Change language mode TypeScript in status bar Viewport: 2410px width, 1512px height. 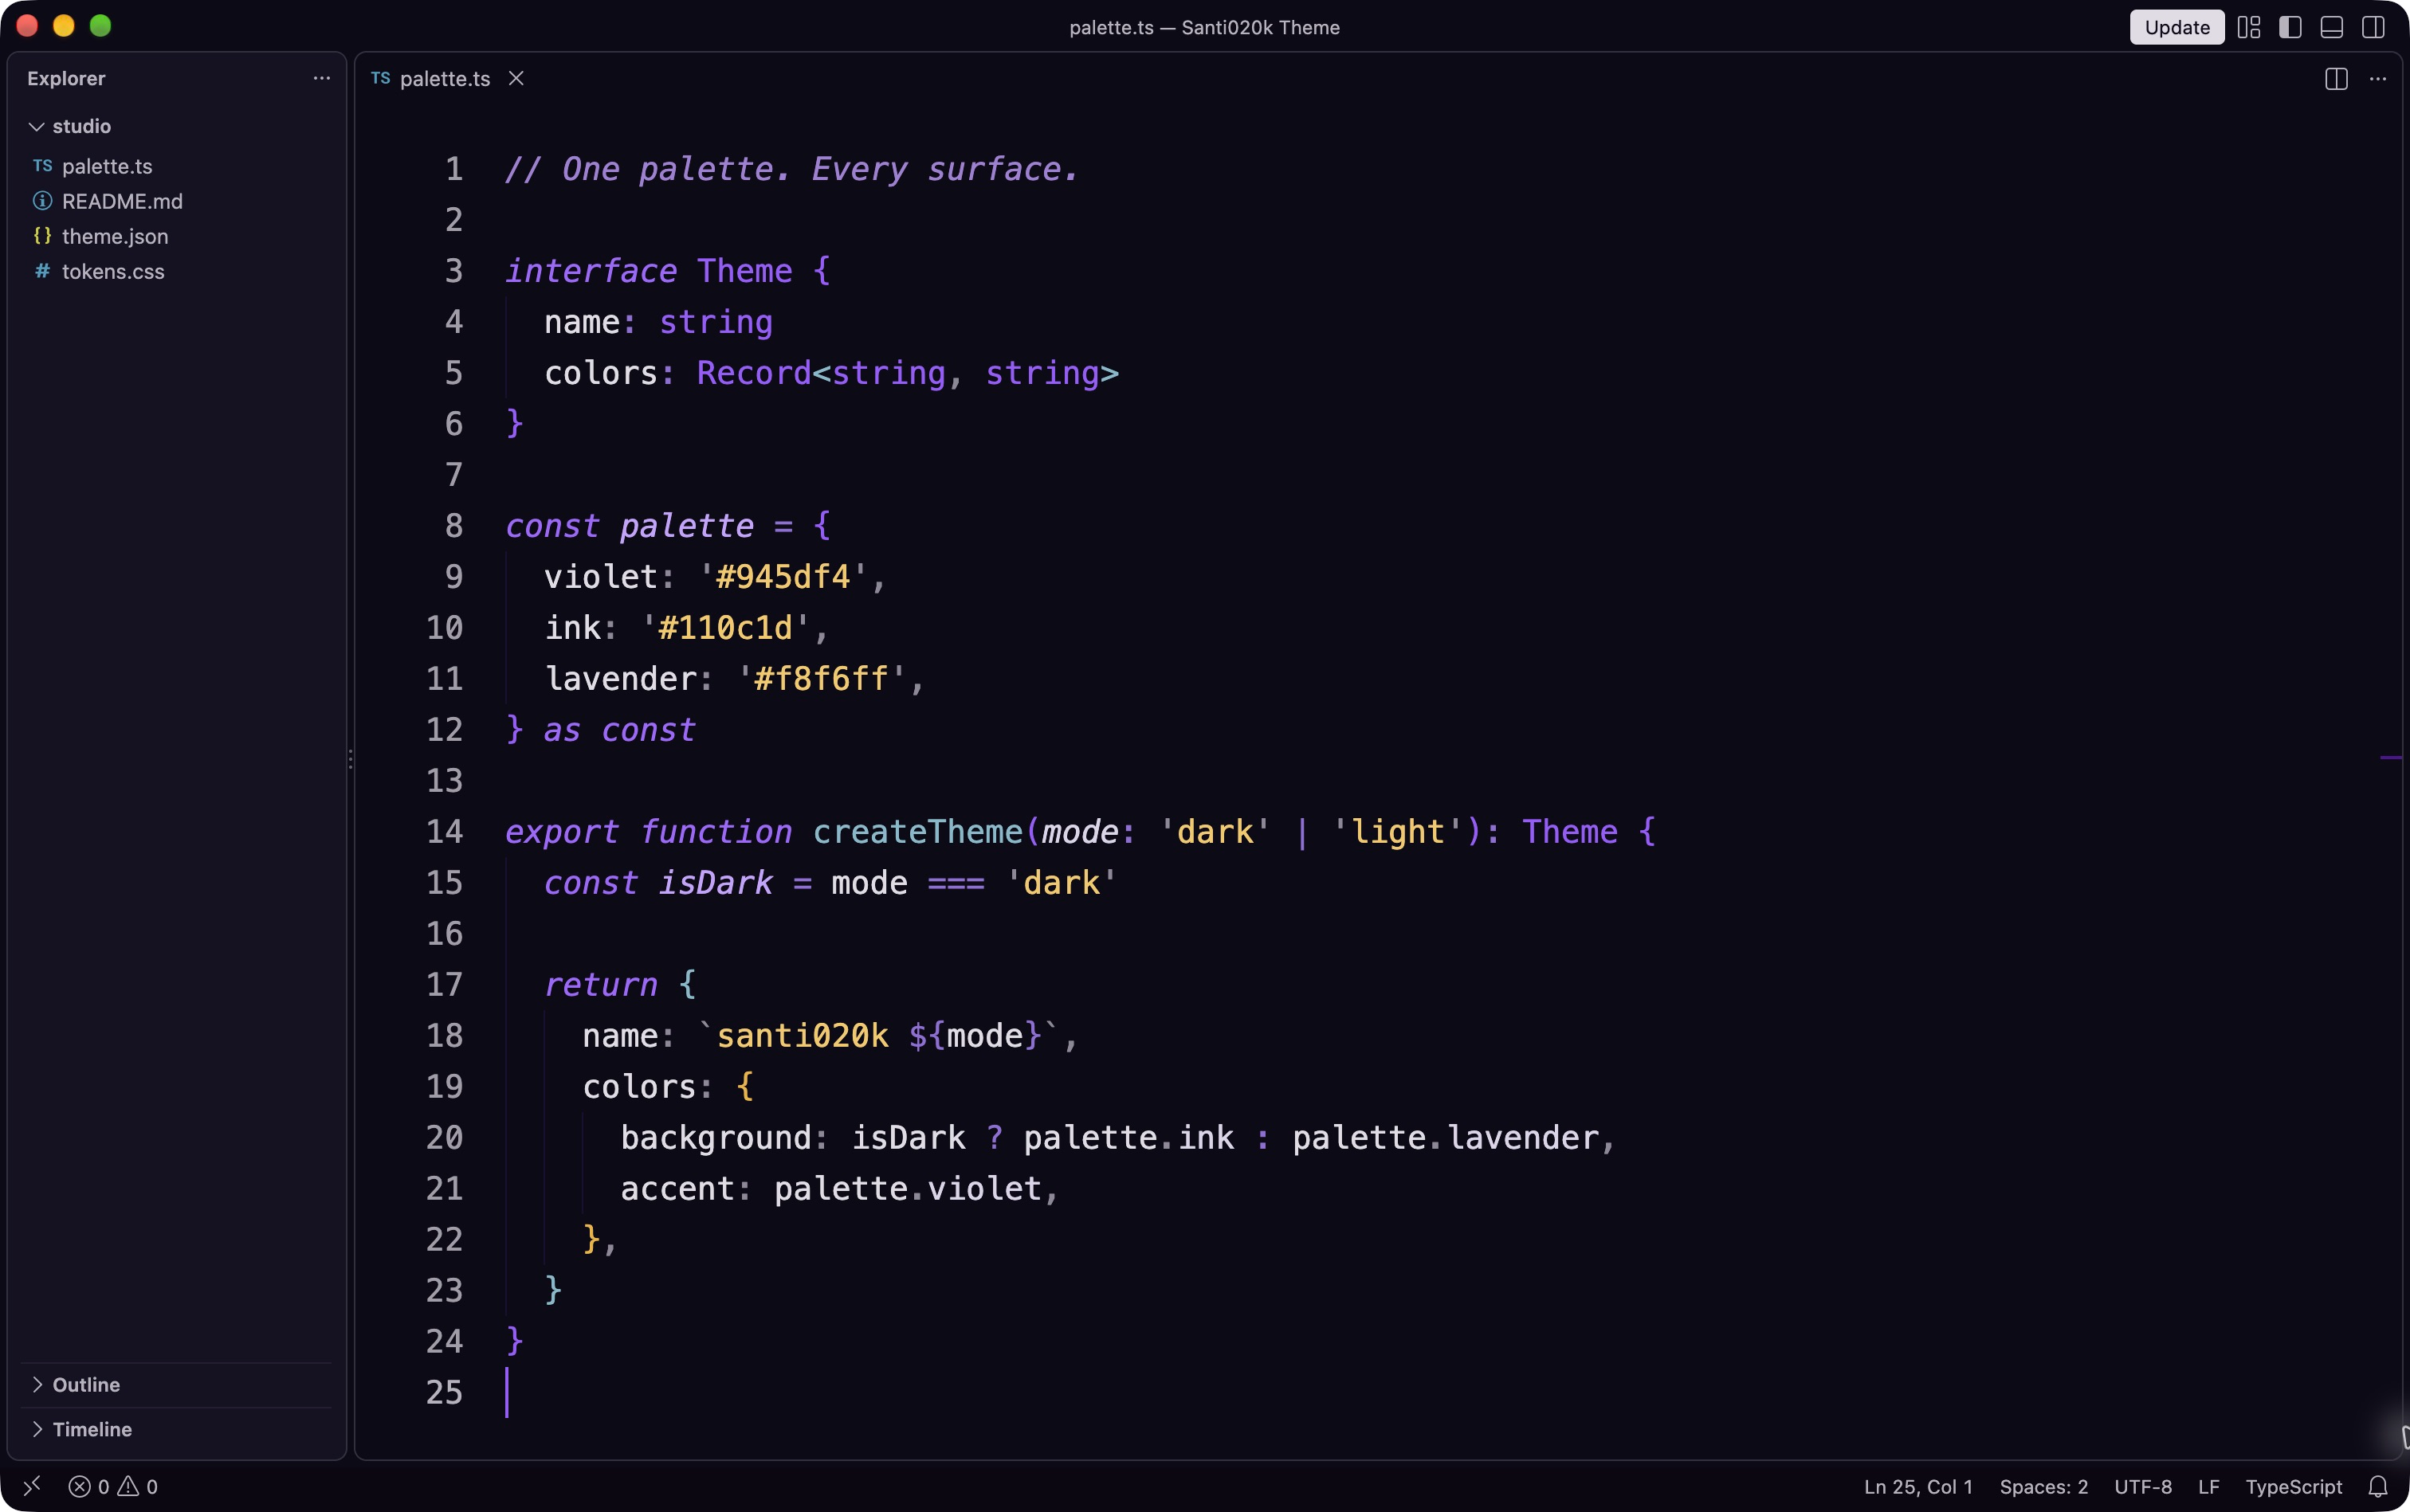pyautogui.click(x=2293, y=1487)
